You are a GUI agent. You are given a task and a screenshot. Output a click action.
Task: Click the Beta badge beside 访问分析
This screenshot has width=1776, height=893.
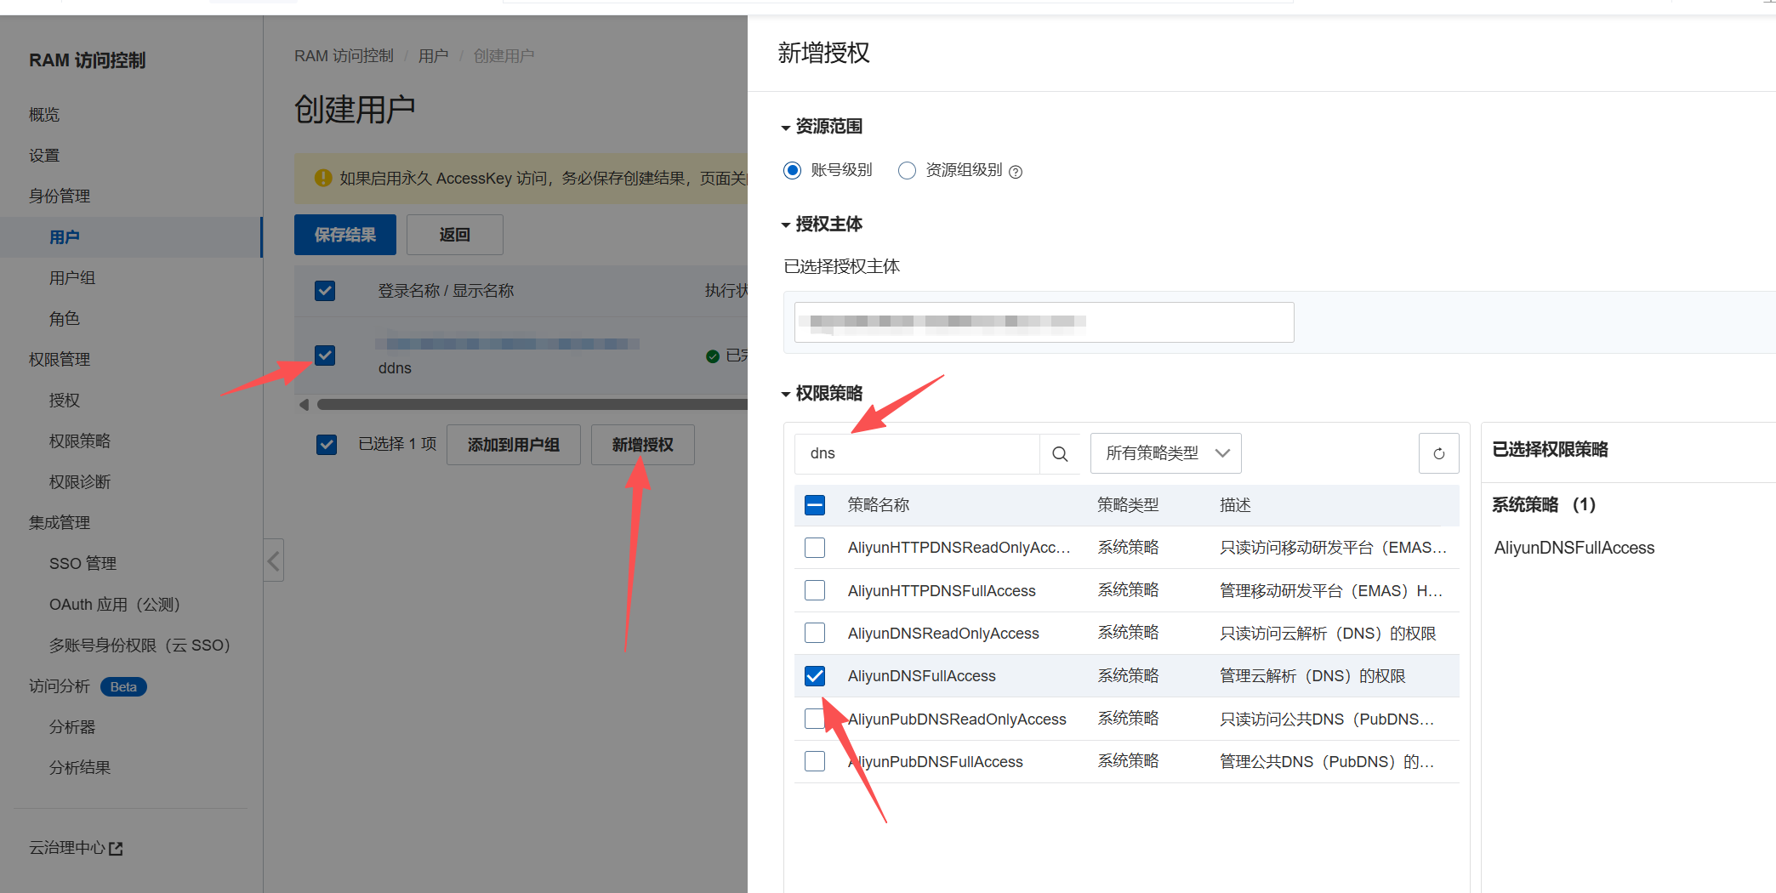(x=123, y=687)
